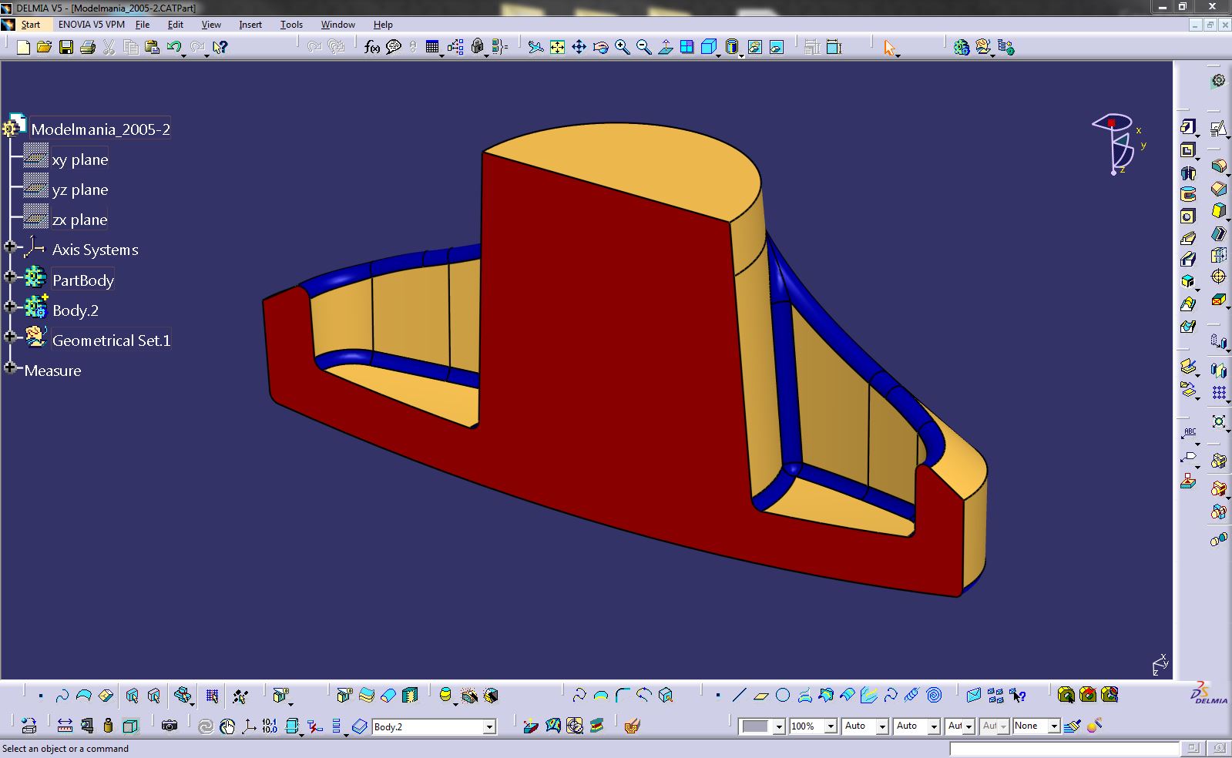
Task: Open the Insert menu
Action: [250, 25]
